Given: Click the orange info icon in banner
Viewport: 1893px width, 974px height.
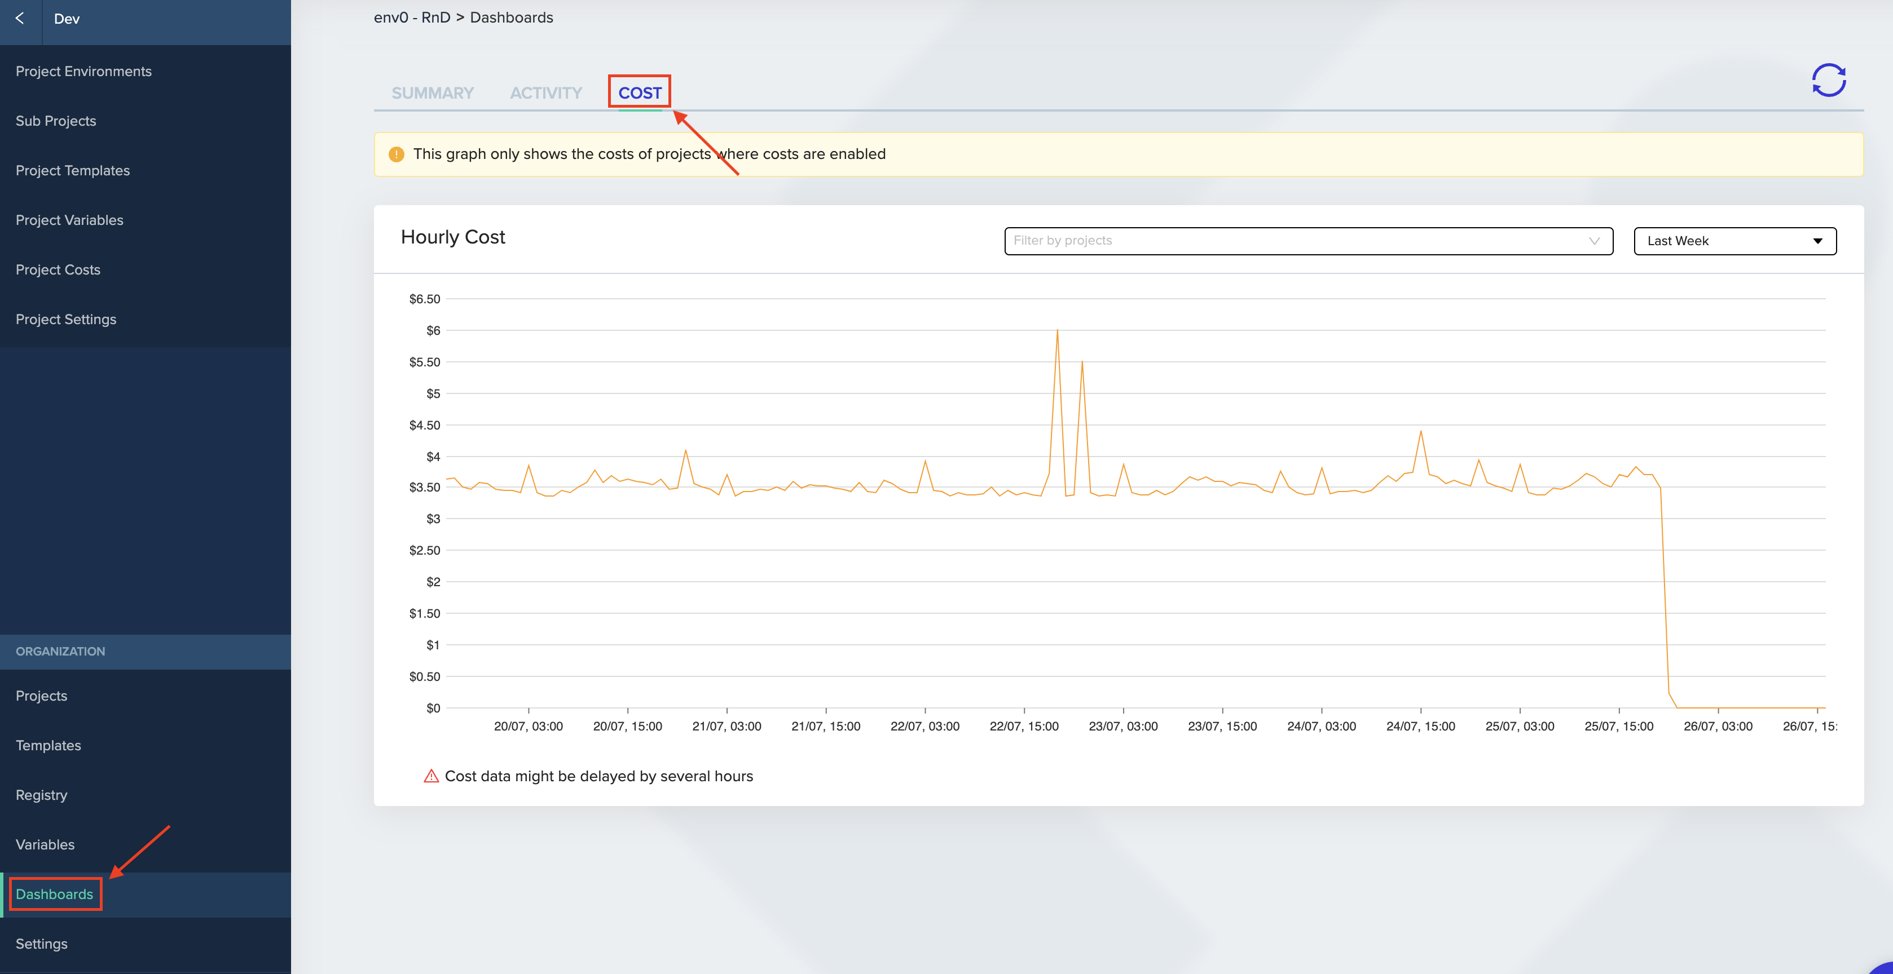Looking at the screenshot, I should pyautogui.click(x=396, y=154).
